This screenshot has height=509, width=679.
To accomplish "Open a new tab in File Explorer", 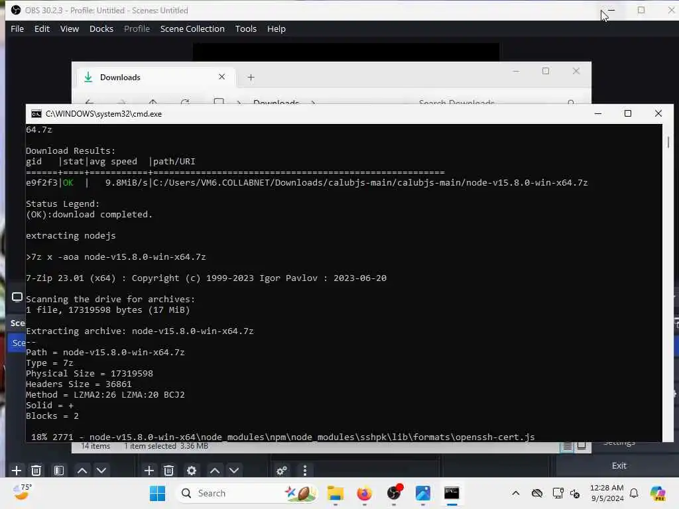I will pyautogui.click(x=251, y=78).
